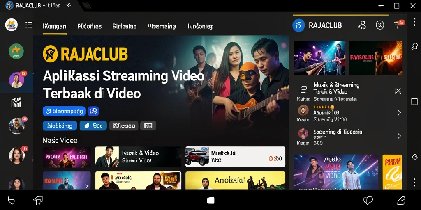Image resolution: width=421 pixels, height=210 pixels.
Task: Click the edit pencil icon in bottom bar
Action: click(x=401, y=200)
